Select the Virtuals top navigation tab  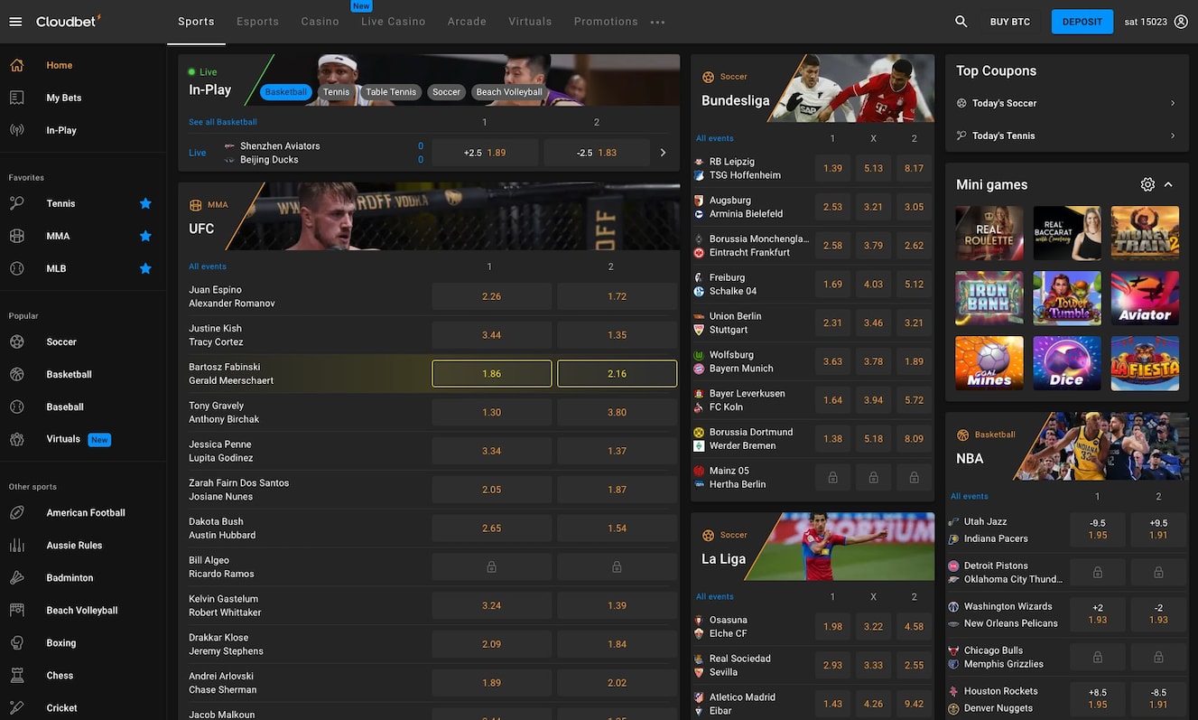(x=530, y=22)
